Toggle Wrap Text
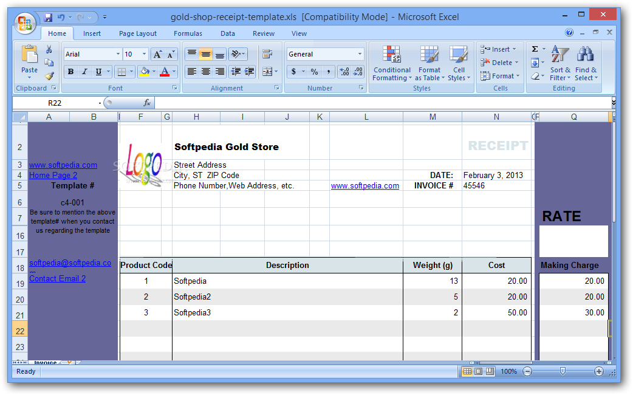 point(267,53)
